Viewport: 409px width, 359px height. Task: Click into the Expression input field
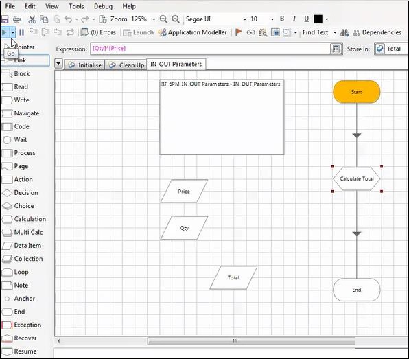(210, 49)
